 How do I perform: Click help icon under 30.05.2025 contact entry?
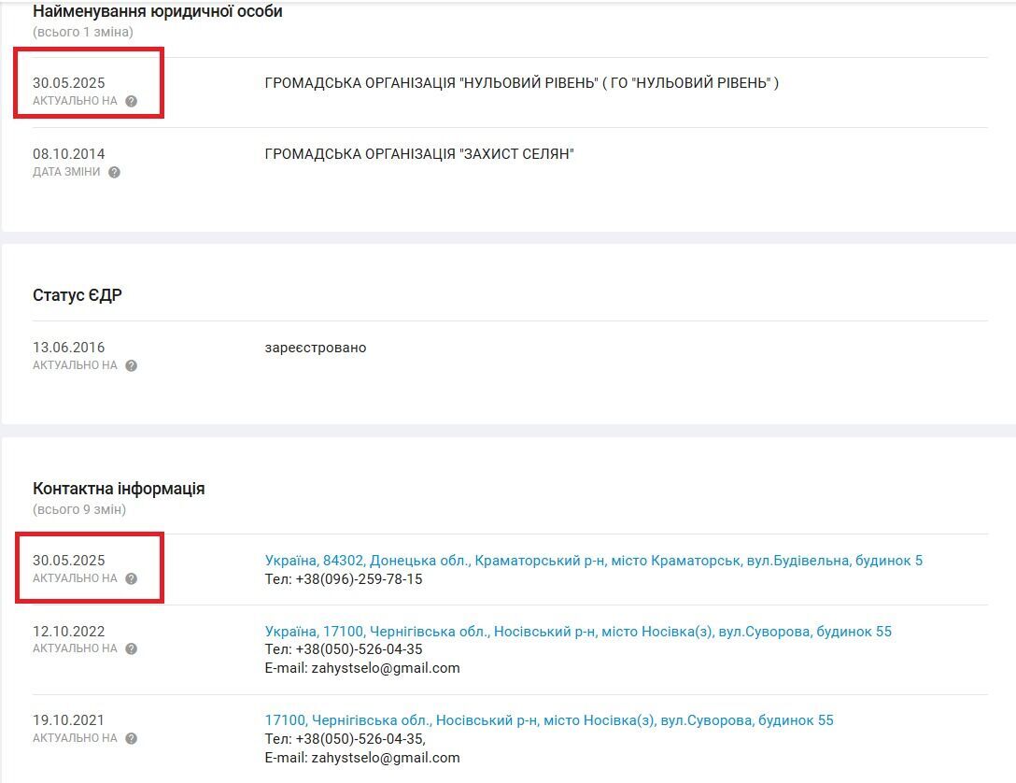point(131,578)
